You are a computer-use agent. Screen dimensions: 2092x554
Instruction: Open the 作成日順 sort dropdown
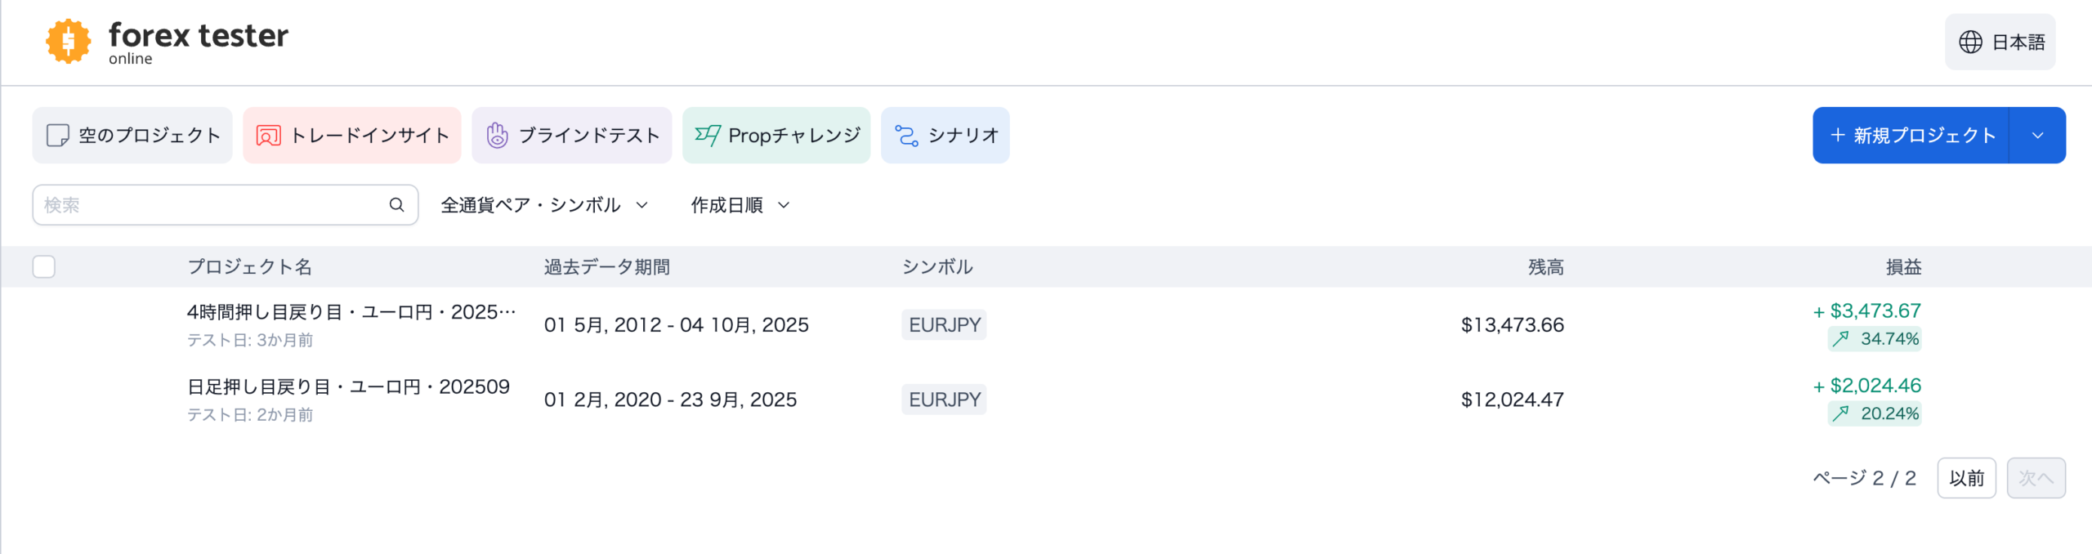[740, 205]
